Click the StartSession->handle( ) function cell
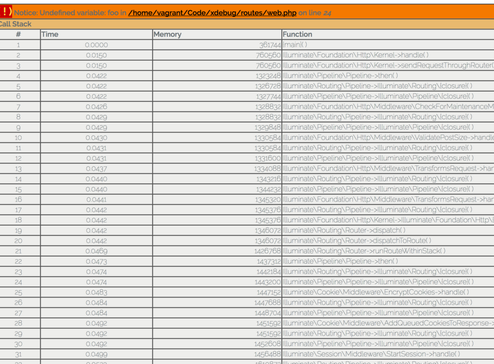Screen dimensions: 494x364 371,354
